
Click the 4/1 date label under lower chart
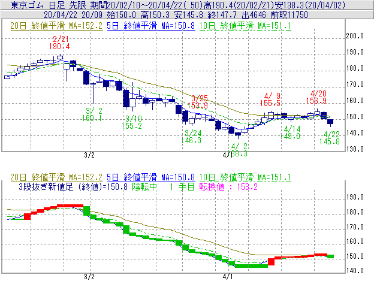click(x=228, y=277)
